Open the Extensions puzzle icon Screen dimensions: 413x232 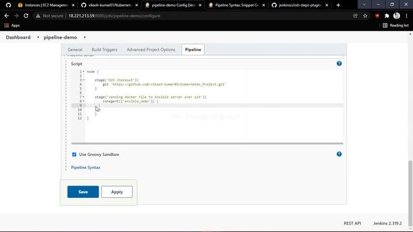(x=387, y=15)
